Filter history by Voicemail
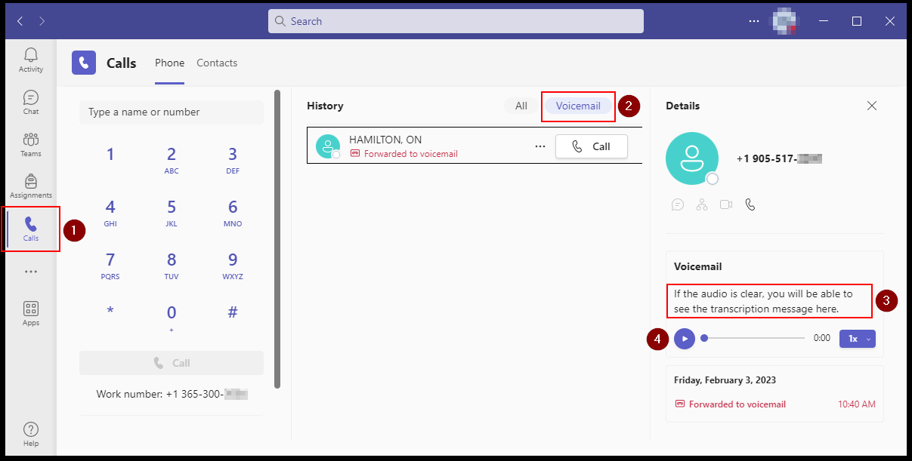The image size is (912, 461). pyautogui.click(x=577, y=106)
